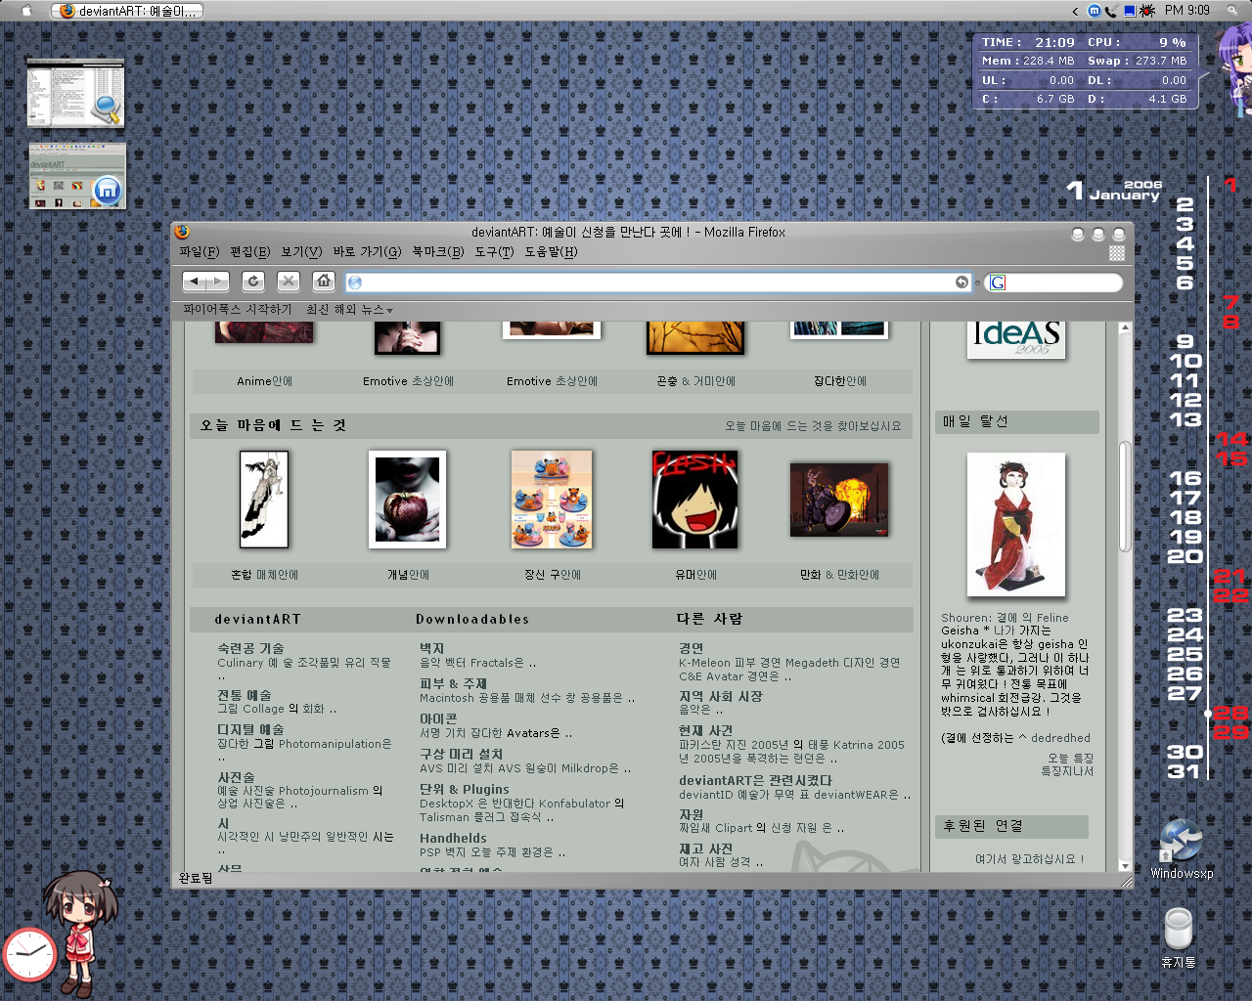The width and height of the screenshot is (1252, 1001).
Task: Click the address bar field
Action: [658, 283]
